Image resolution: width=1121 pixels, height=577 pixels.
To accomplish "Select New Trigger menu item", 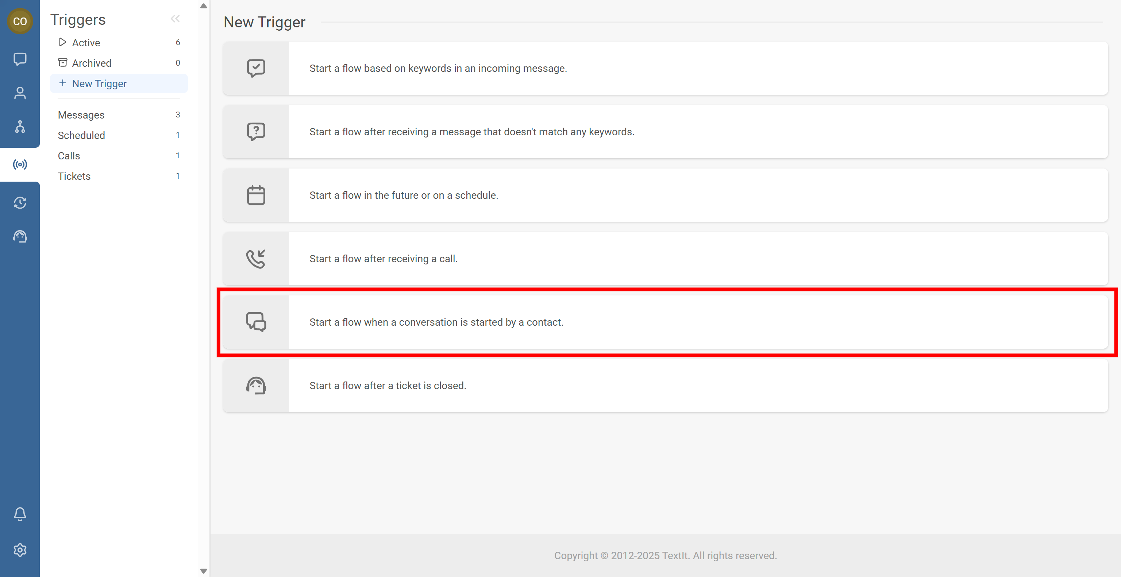I will (x=99, y=84).
